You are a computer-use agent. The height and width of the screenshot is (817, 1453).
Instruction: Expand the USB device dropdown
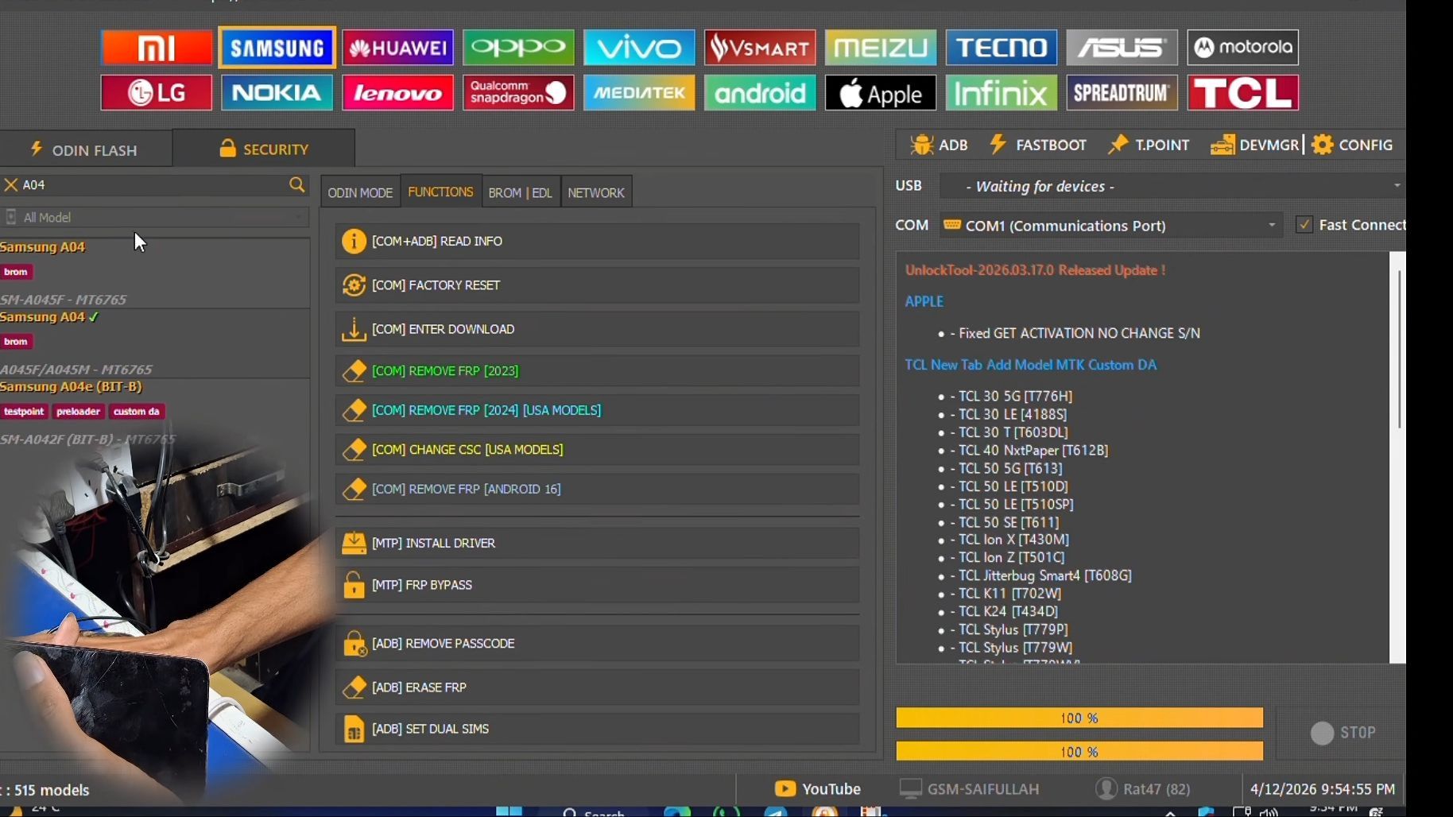pyautogui.click(x=1396, y=186)
